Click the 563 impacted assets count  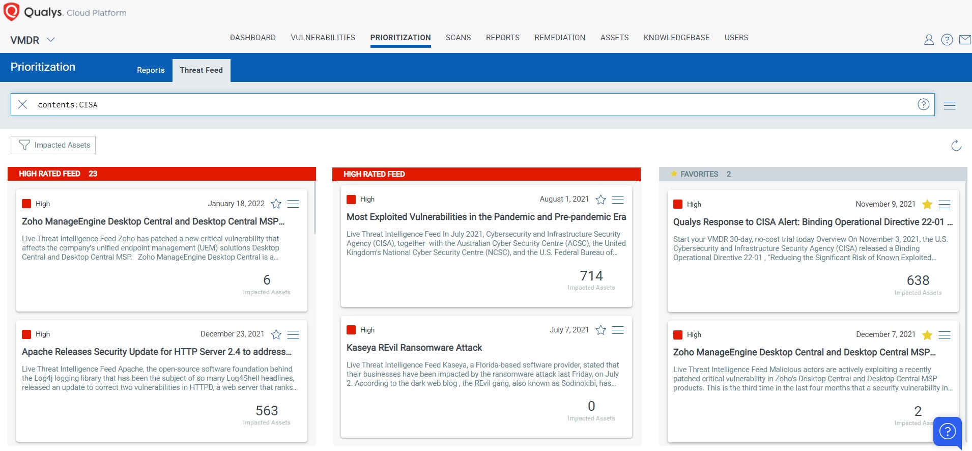pyautogui.click(x=267, y=411)
